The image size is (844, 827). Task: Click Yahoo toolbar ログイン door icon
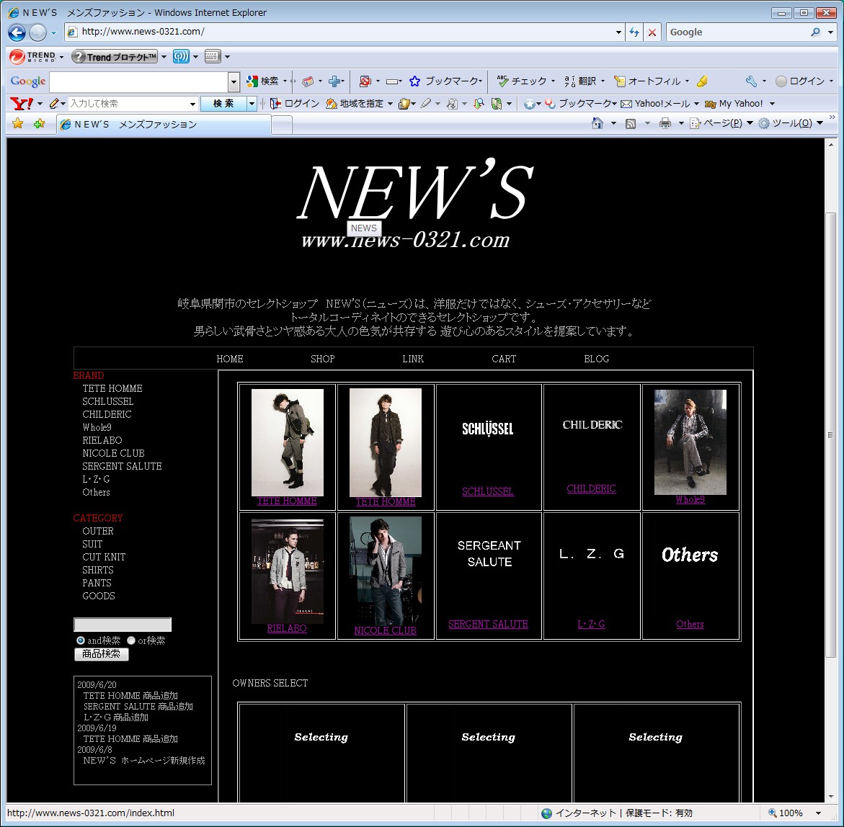(275, 103)
